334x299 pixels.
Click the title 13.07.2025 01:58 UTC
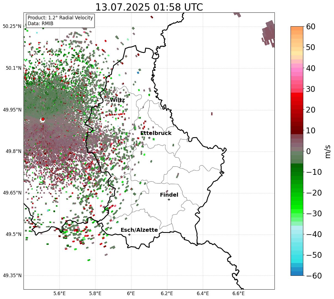tap(149, 7)
